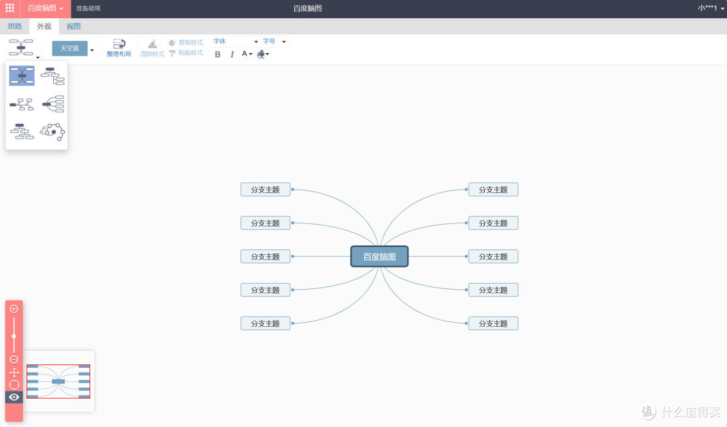Click the zoom in plus icon

[x=14, y=309]
